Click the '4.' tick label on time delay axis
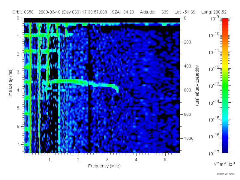Viewport: 240px width, 180px height. click(19, 90)
